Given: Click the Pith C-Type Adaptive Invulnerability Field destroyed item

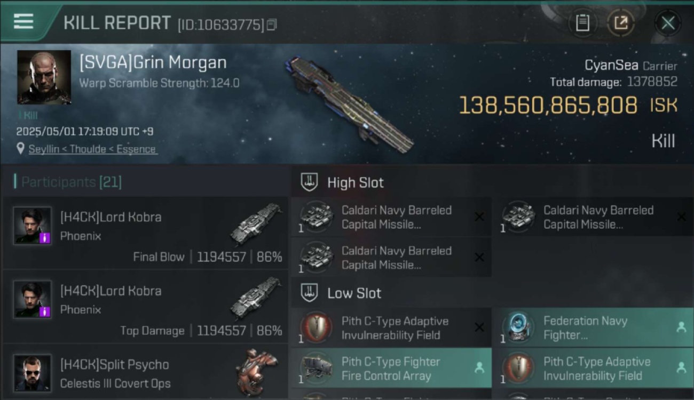Looking at the screenshot, I should [x=391, y=327].
